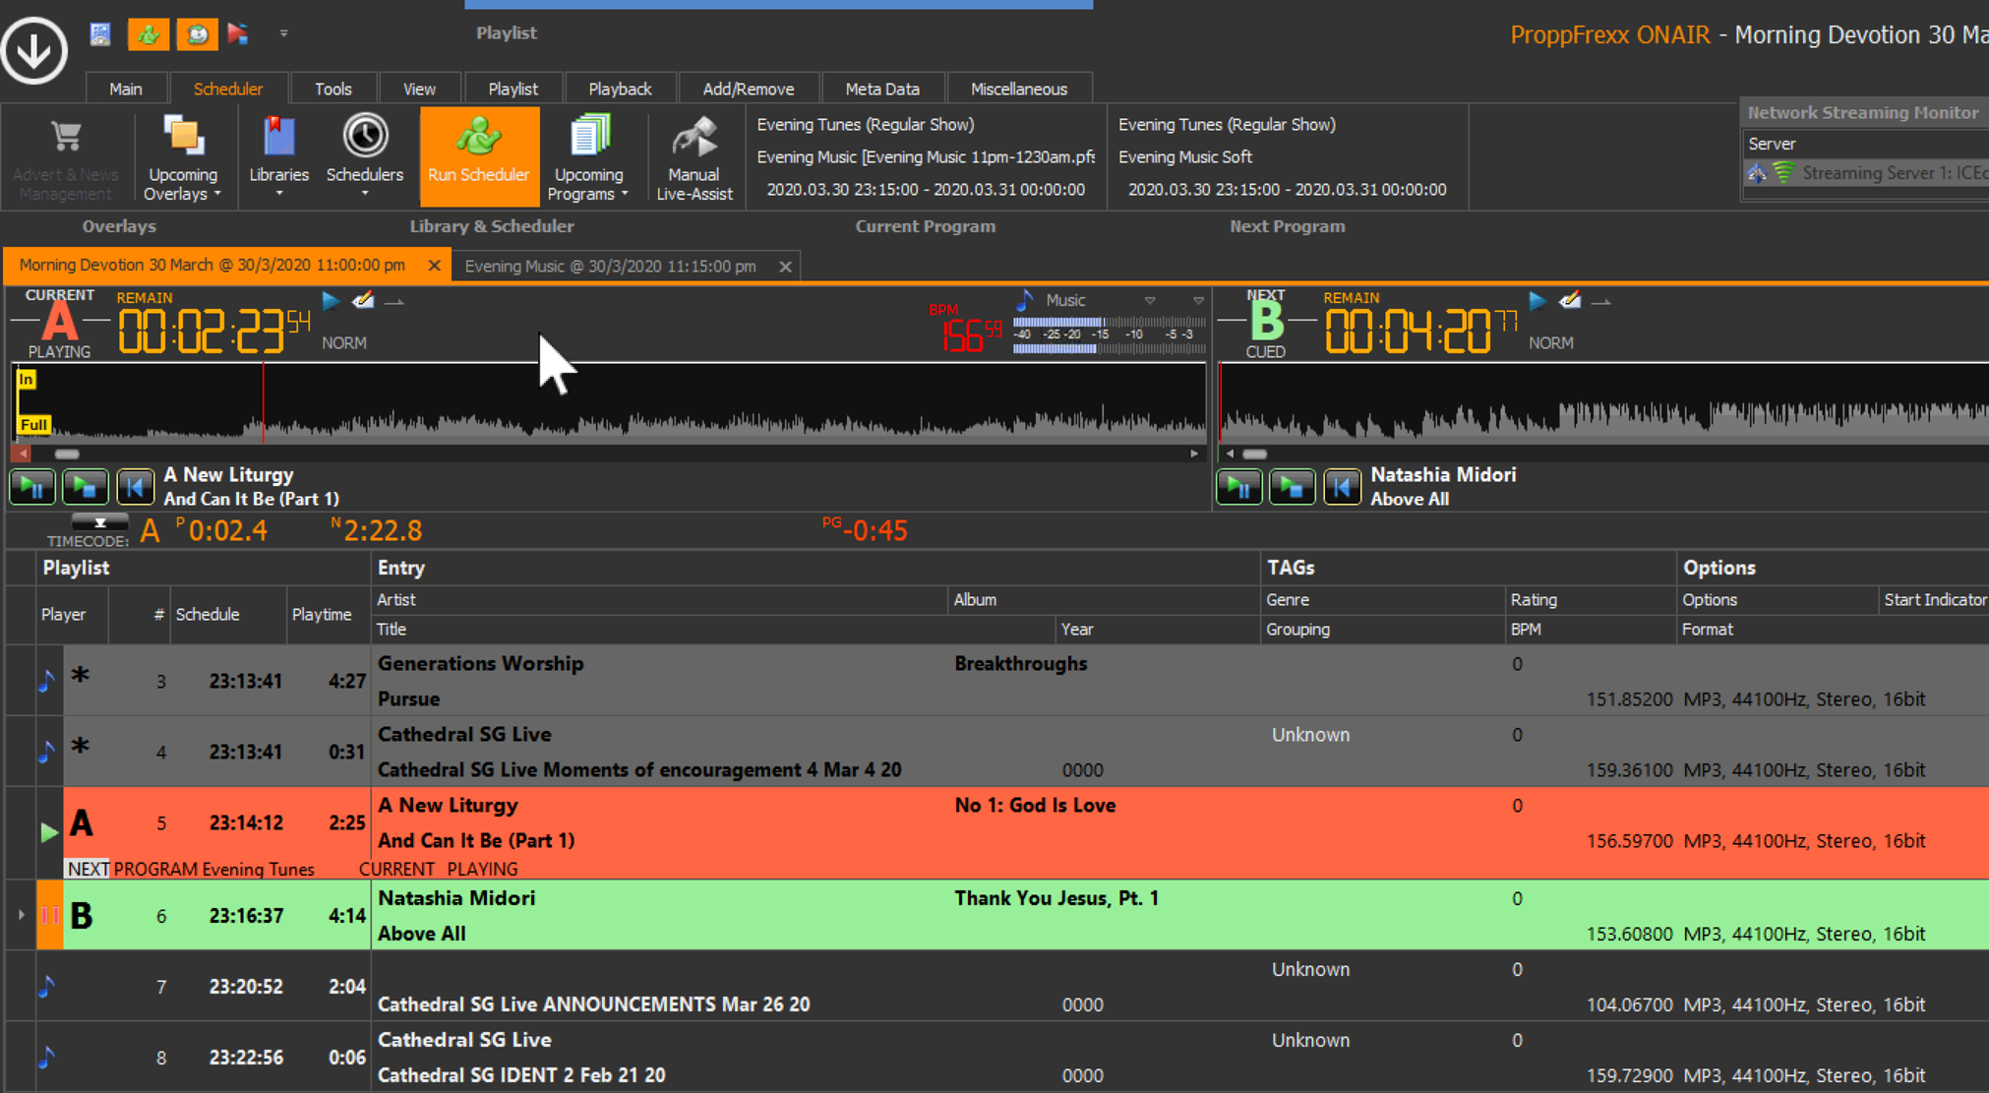Click the deck B waveform scroll-left arrow
This screenshot has height=1093, width=1989.
coord(1230,454)
